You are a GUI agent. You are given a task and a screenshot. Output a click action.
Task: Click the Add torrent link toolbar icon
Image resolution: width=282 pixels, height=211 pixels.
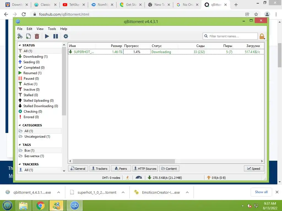pyautogui.click(x=20, y=37)
